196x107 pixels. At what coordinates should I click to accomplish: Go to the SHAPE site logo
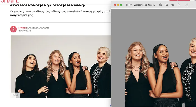[10, 1]
